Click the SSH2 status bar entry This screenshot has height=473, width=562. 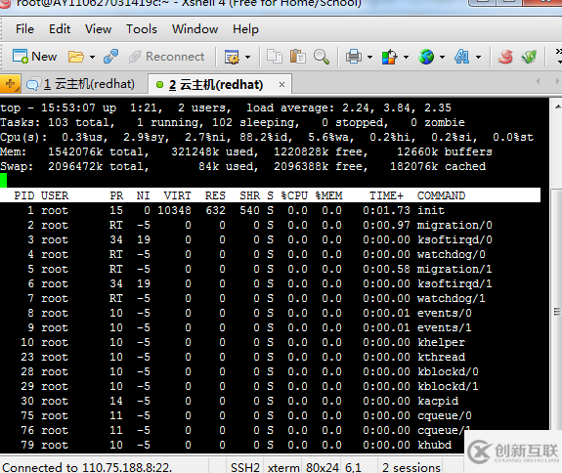click(x=245, y=467)
